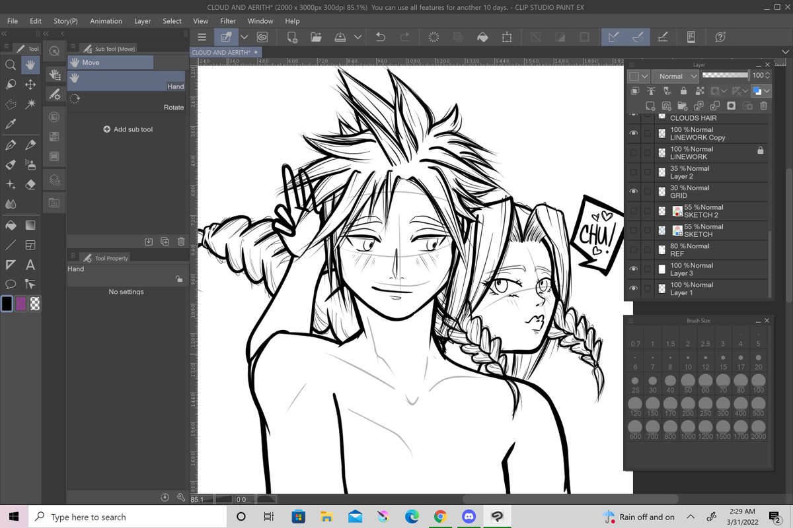Viewport: 793px width, 528px height.
Task: Expand dropdown arrow next to Save icon
Action: (358, 37)
